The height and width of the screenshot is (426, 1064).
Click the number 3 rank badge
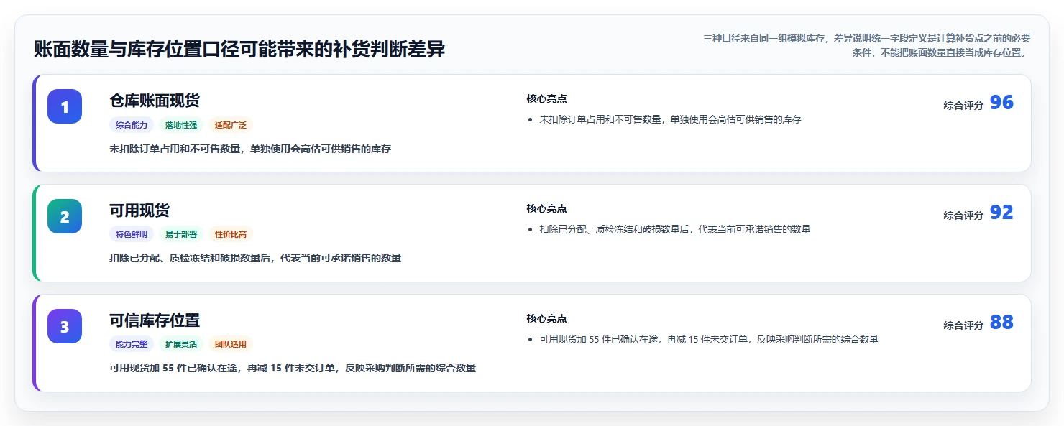[65, 326]
